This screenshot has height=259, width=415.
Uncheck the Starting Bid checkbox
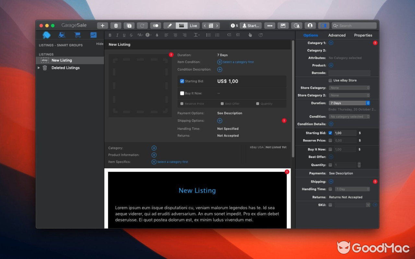[182, 81]
